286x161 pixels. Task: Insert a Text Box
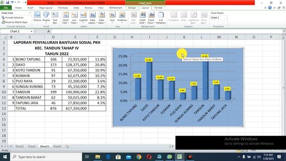pyautogui.click(x=55, y=18)
